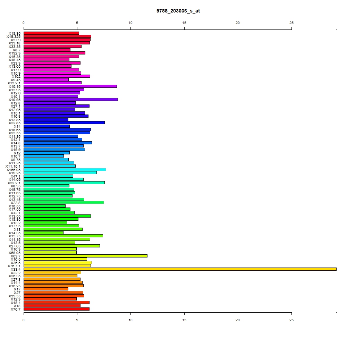Click the row label X68.05
Viewport: 347px width, 347px height.
pyautogui.click(x=15, y=253)
